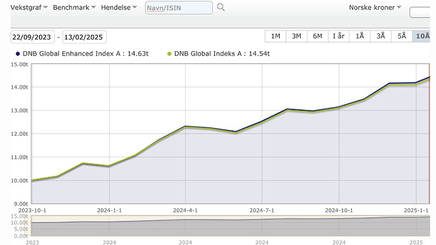Select the 10Å time range

click(x=421, y=36)
